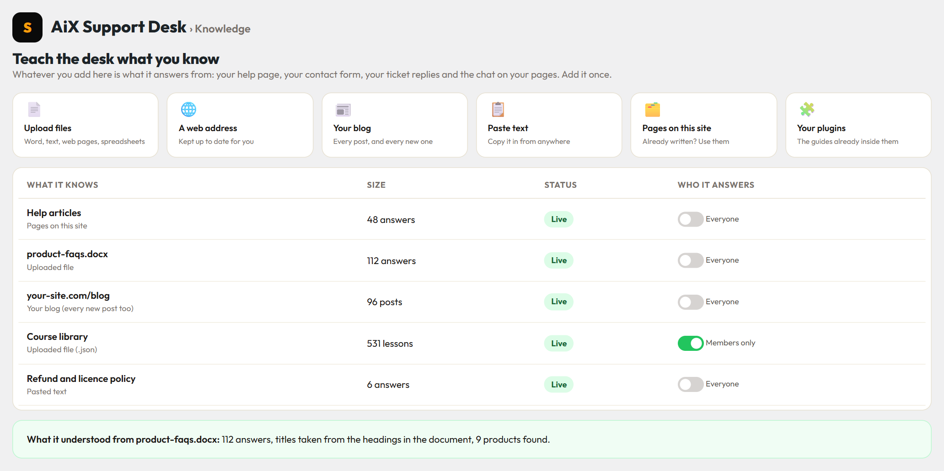Open the A web address card
The height and width of the screenshot is (471, 944).
(240, 125)
